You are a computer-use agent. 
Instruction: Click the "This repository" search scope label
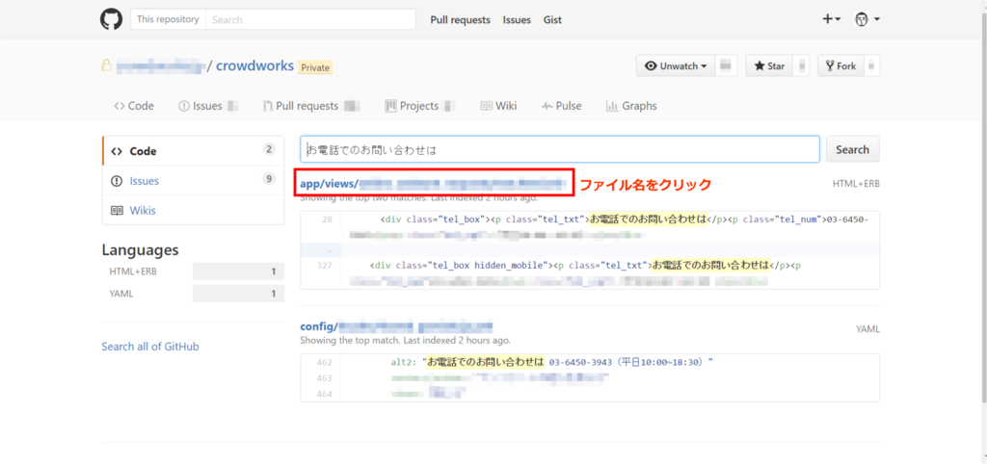pyautogui.click(x=168, y=19)
